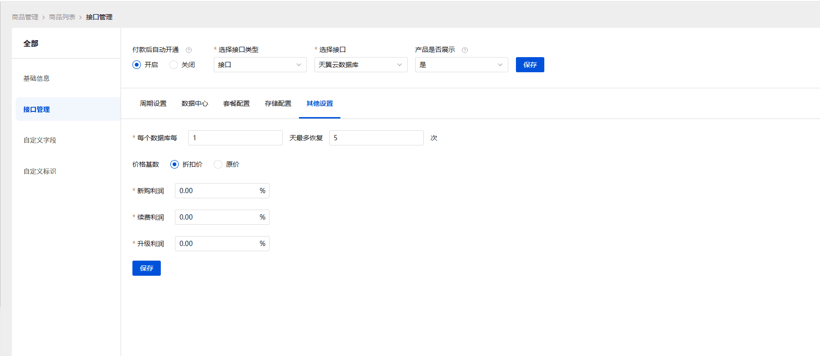The width and height of the screenshot is (820, 356).
Task: Switch to 周期设置 tab
Action: tap(153, 103)
